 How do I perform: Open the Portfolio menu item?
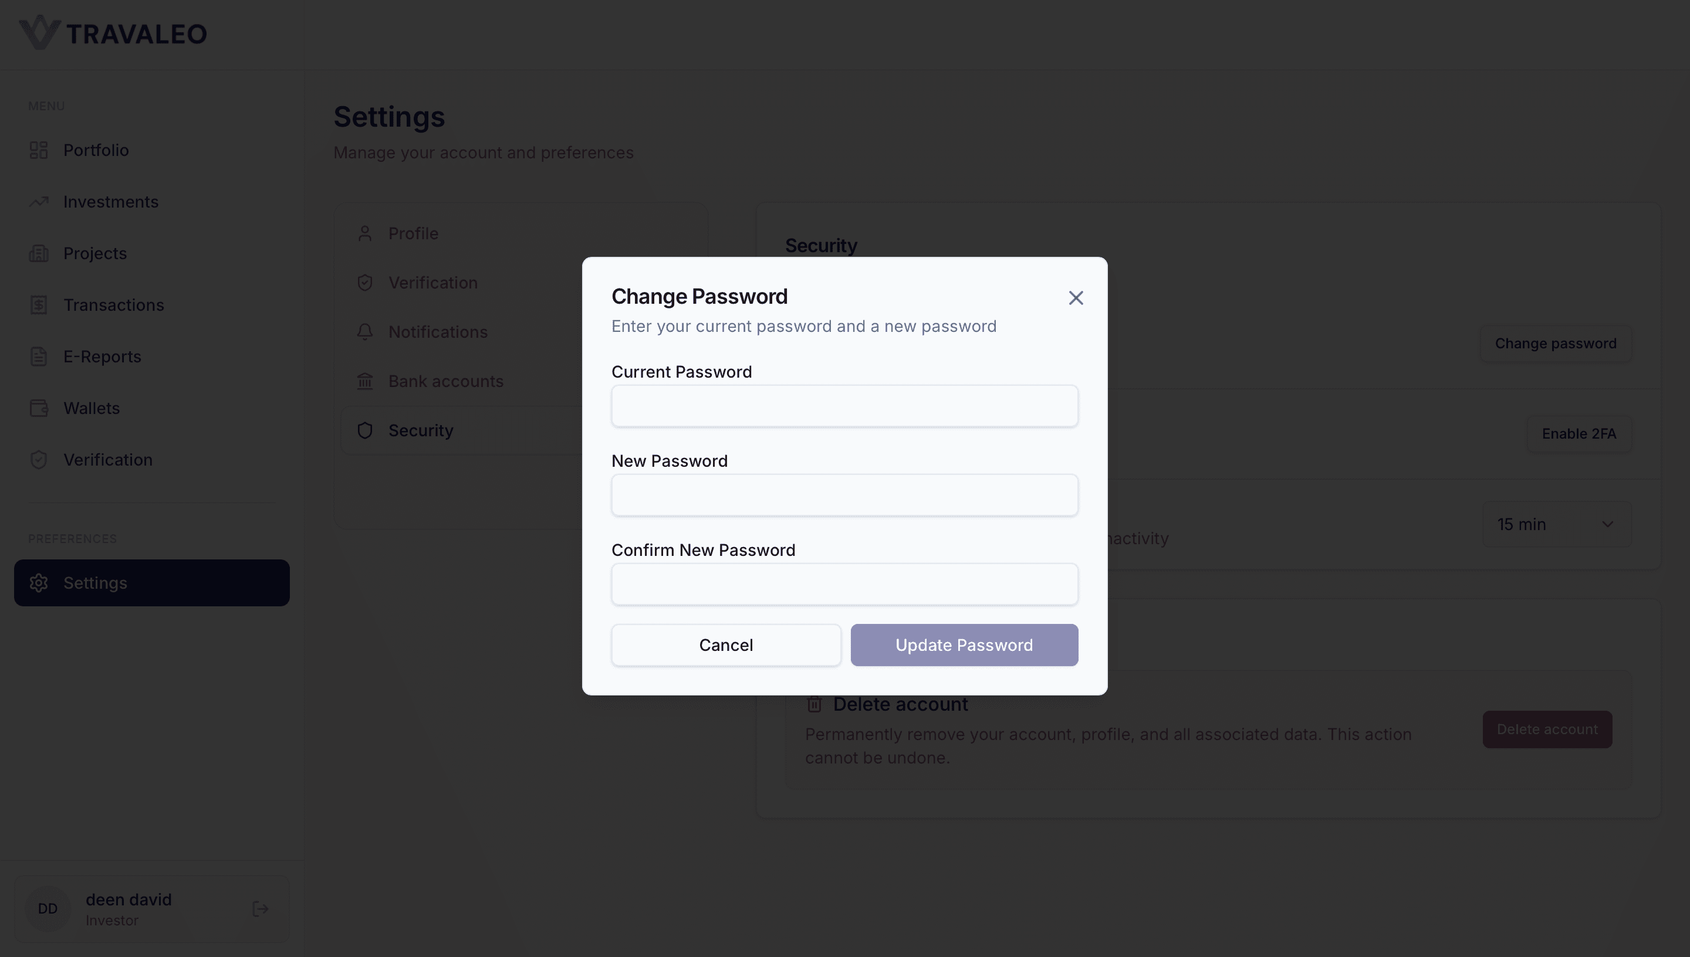152,150
